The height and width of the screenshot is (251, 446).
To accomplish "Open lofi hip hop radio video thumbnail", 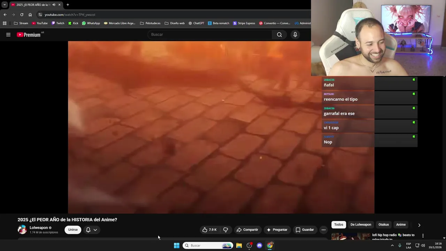I will (351, 236).
